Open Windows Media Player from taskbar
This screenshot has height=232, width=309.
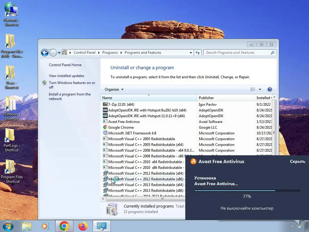[x=45, y=226]
